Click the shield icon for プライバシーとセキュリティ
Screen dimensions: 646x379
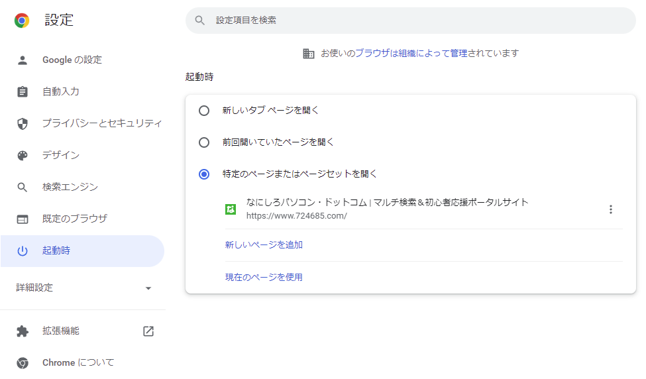point(23,124)
